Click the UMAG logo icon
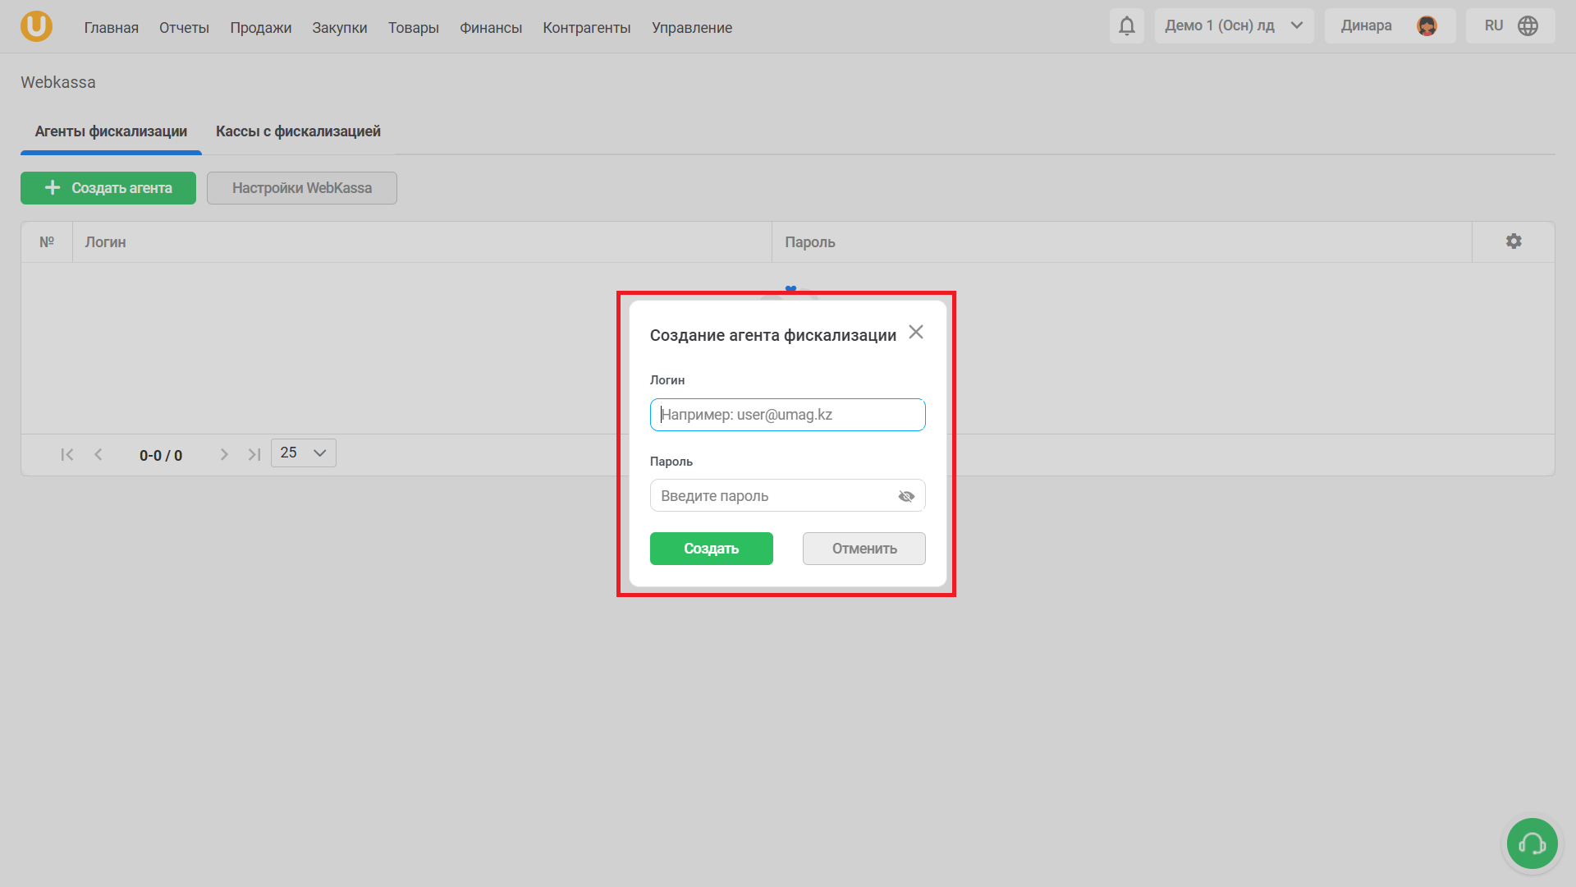Screen dimensions: 1576x887 [x=36, y=26]
